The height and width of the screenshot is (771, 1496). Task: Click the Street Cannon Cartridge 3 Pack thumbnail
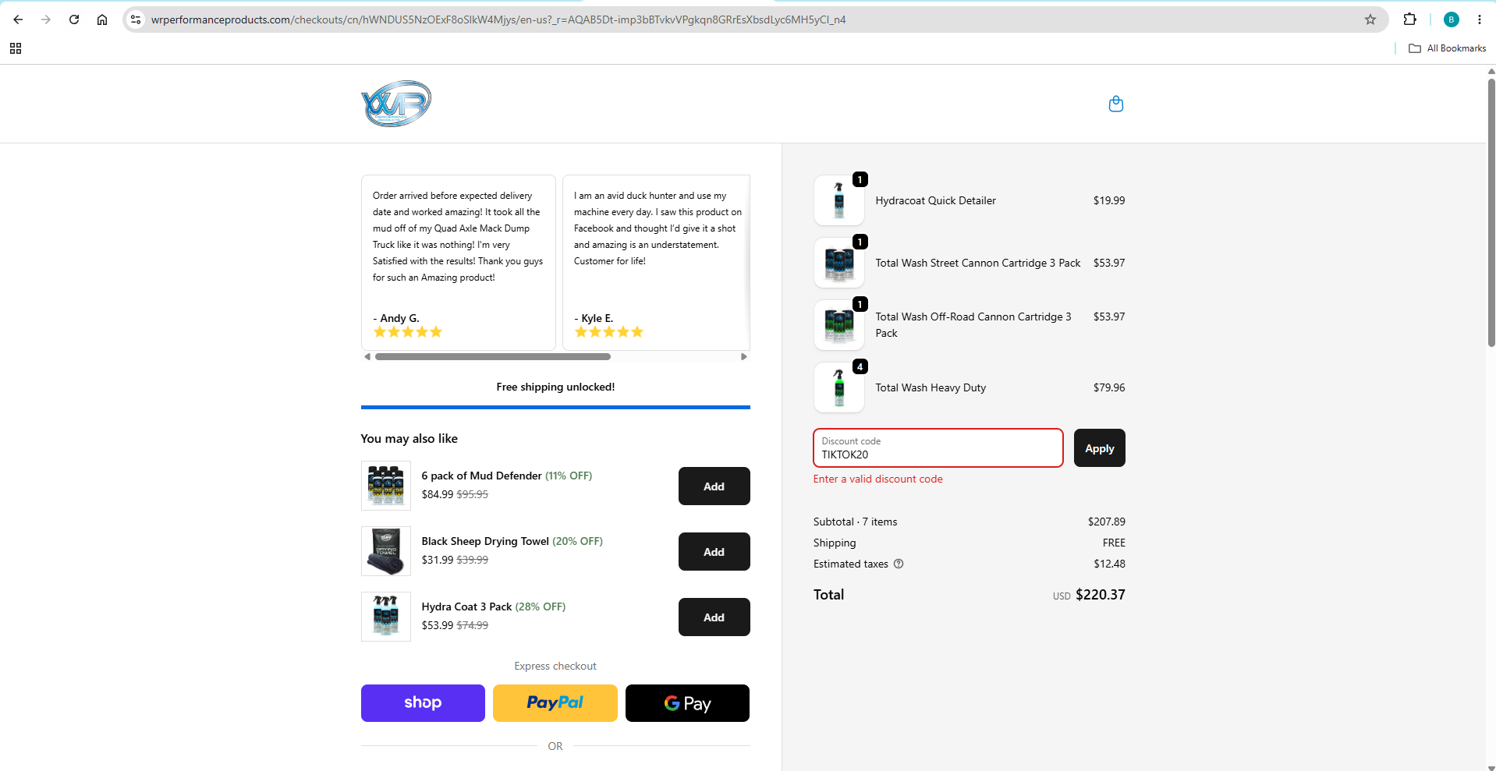pos(839,263)
